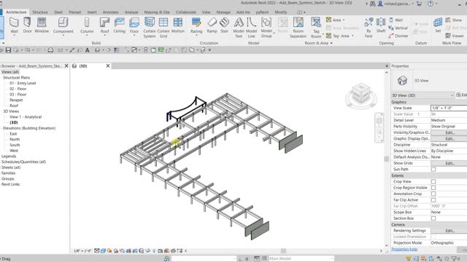
Task: Select the Ramp tool
Action: pyautogui.click(x=212, y=25)
